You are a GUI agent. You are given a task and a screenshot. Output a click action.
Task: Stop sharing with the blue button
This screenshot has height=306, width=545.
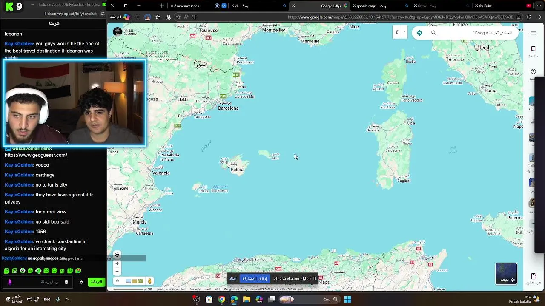pos(255,279)
